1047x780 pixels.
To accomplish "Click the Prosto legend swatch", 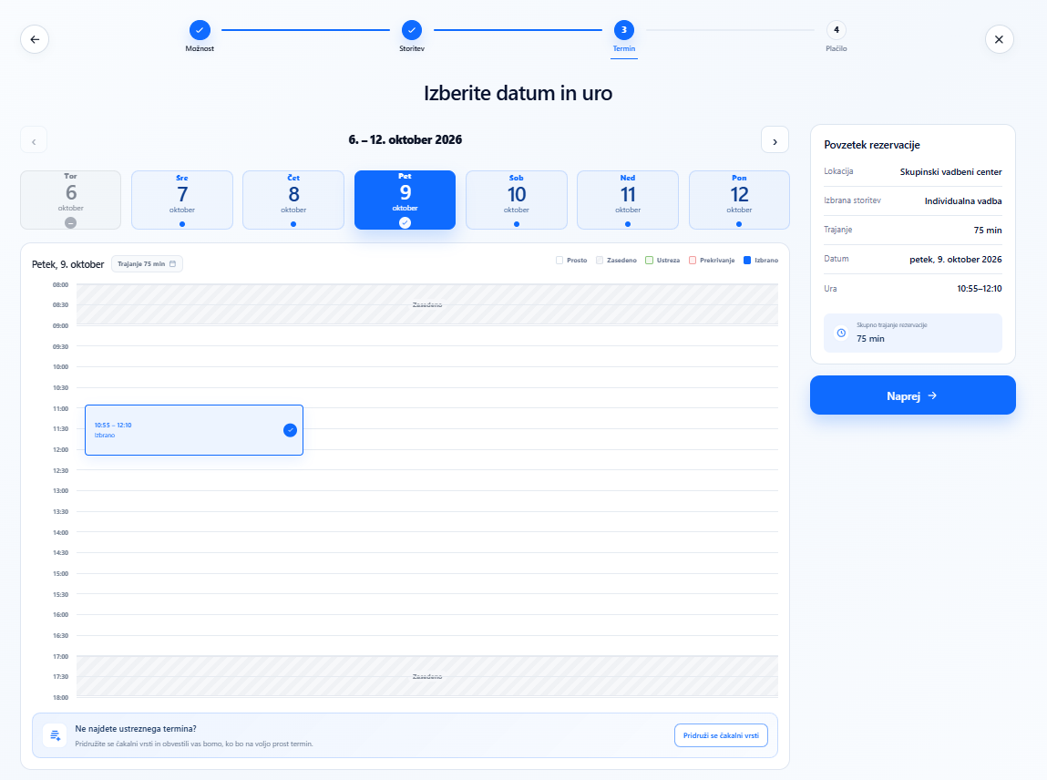I will (x=559, y=261).
